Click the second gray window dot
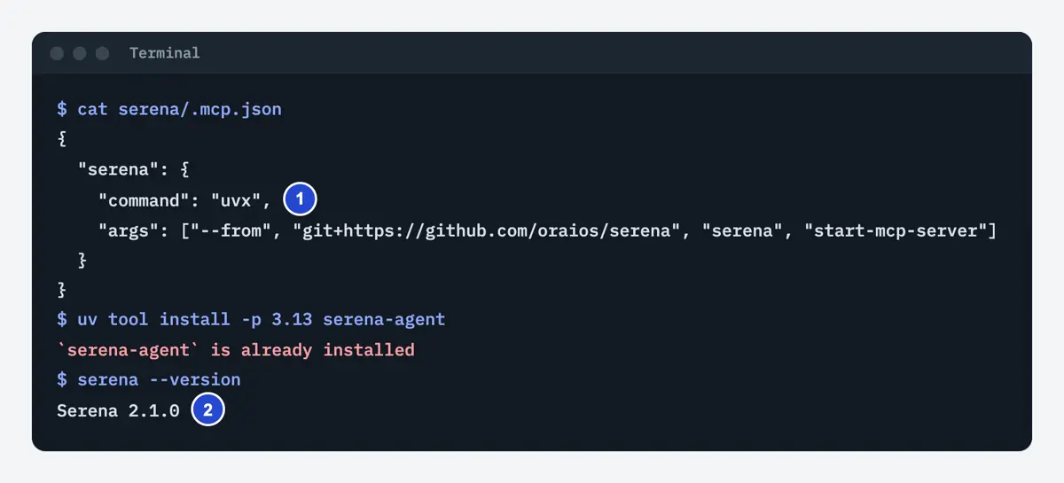Screen dimensions: 1064x483 80,53
